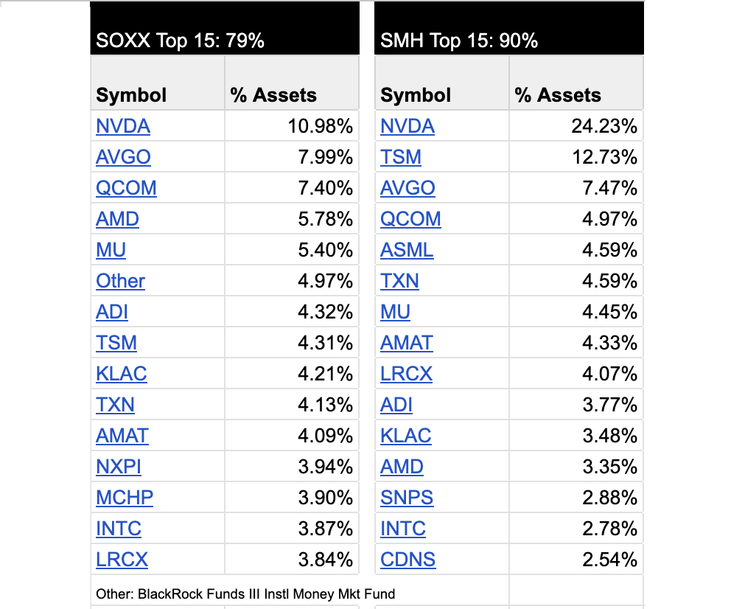Click the TXN hyperlink in SMH column
The image size is (731, 609).
click(x=400, y=280)
